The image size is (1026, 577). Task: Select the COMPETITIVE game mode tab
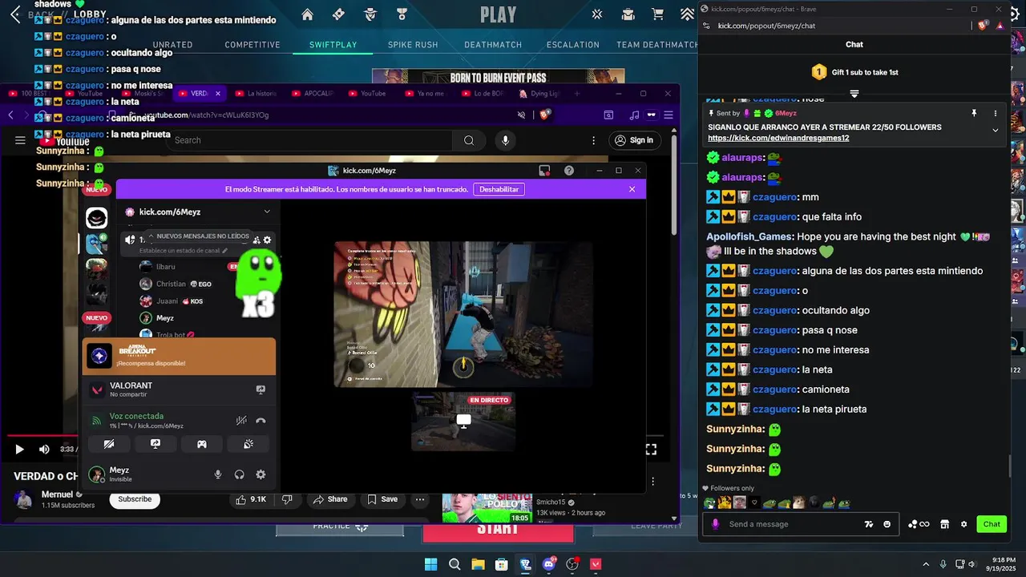[252, 45]
